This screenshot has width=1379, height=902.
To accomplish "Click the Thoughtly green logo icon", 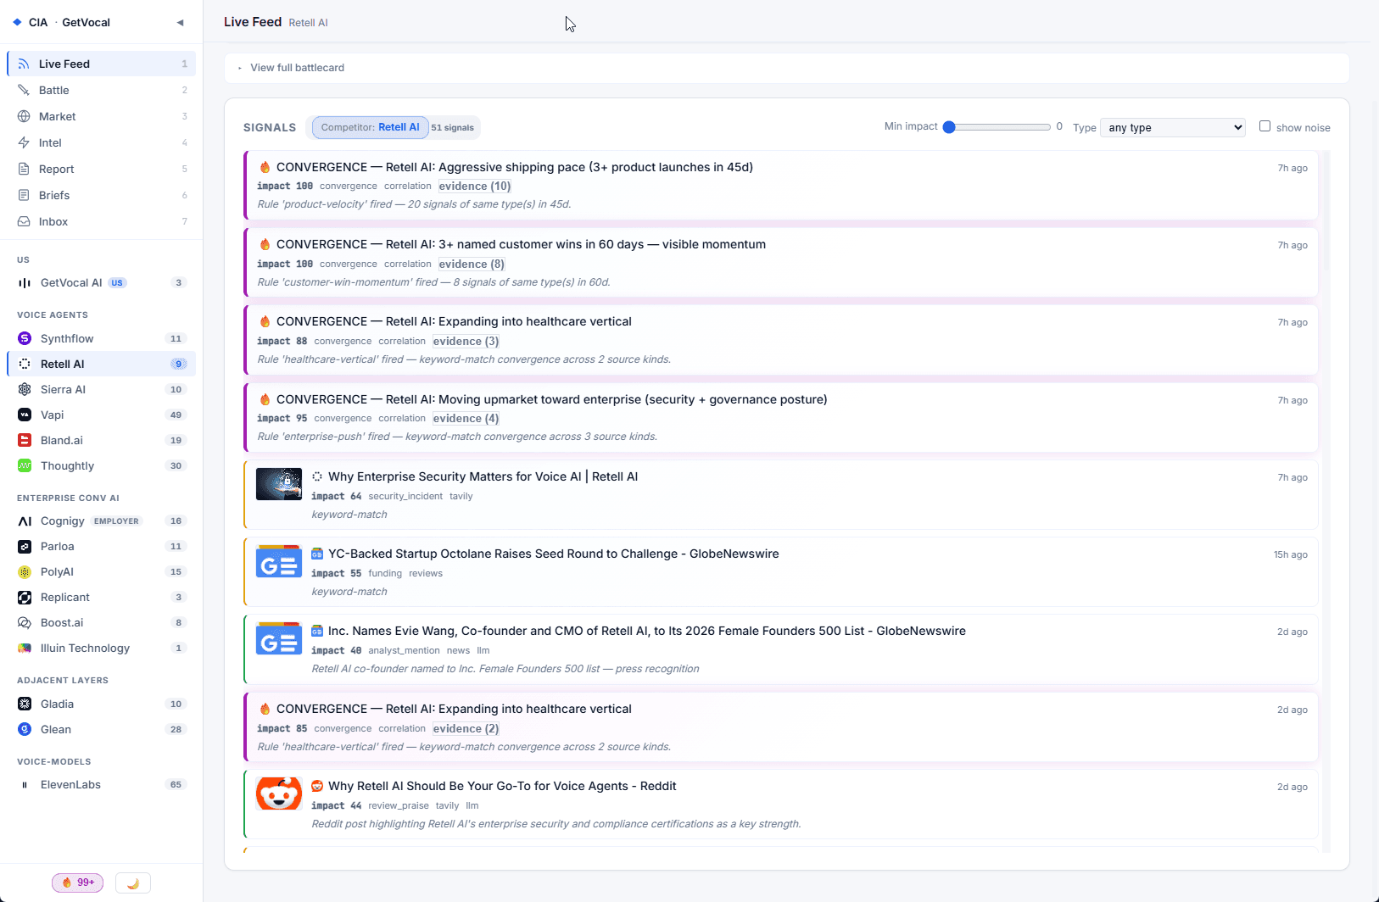I will point(25,465).
